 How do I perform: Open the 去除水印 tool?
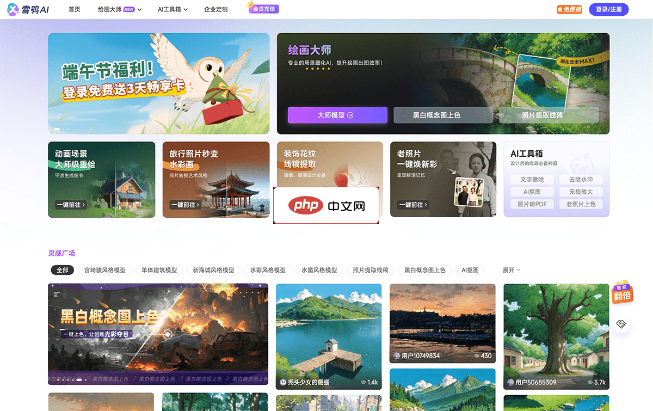pos(581,180)
